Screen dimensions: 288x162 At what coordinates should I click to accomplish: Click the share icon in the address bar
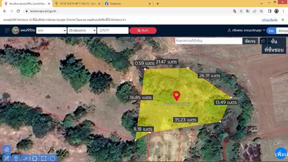click(x=254, y=11)
